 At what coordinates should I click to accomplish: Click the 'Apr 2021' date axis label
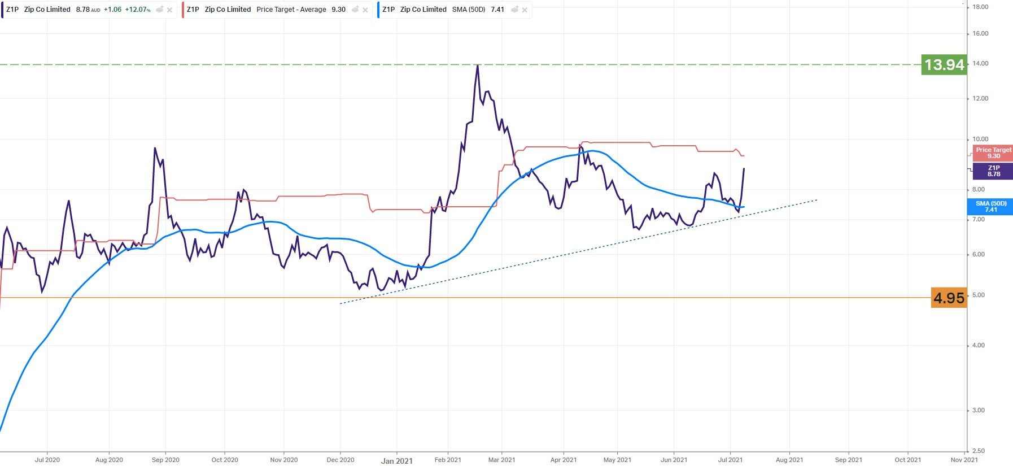pyautogui.click(x=563, y=460)
